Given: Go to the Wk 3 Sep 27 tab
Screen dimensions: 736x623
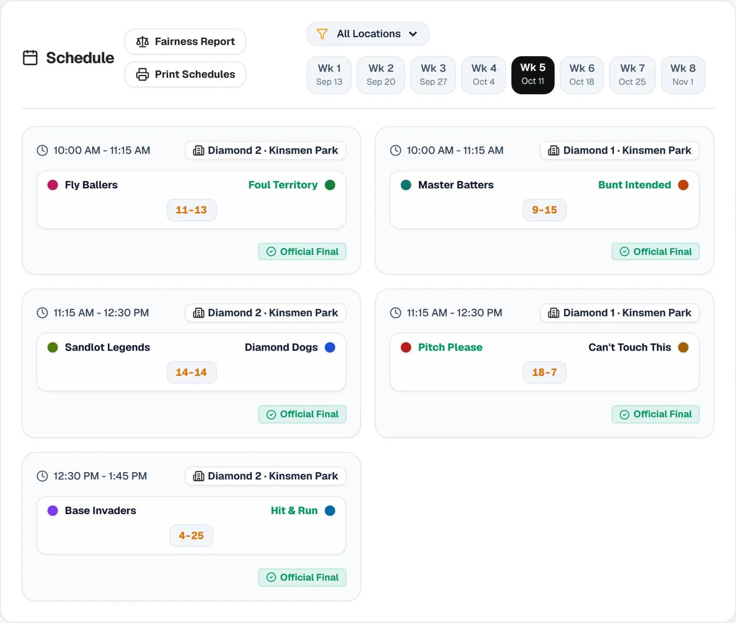Looking at the screenshot, I should click(x=433, y=75).
